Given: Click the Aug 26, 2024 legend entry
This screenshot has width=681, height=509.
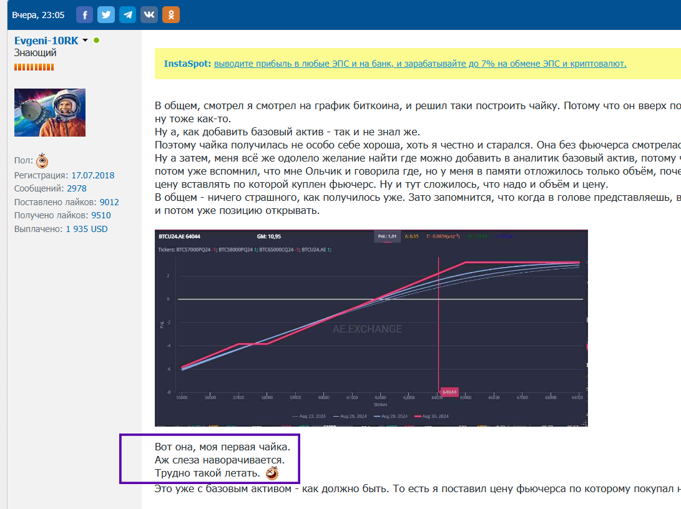Looking at the screenshot, I should 350,416.
